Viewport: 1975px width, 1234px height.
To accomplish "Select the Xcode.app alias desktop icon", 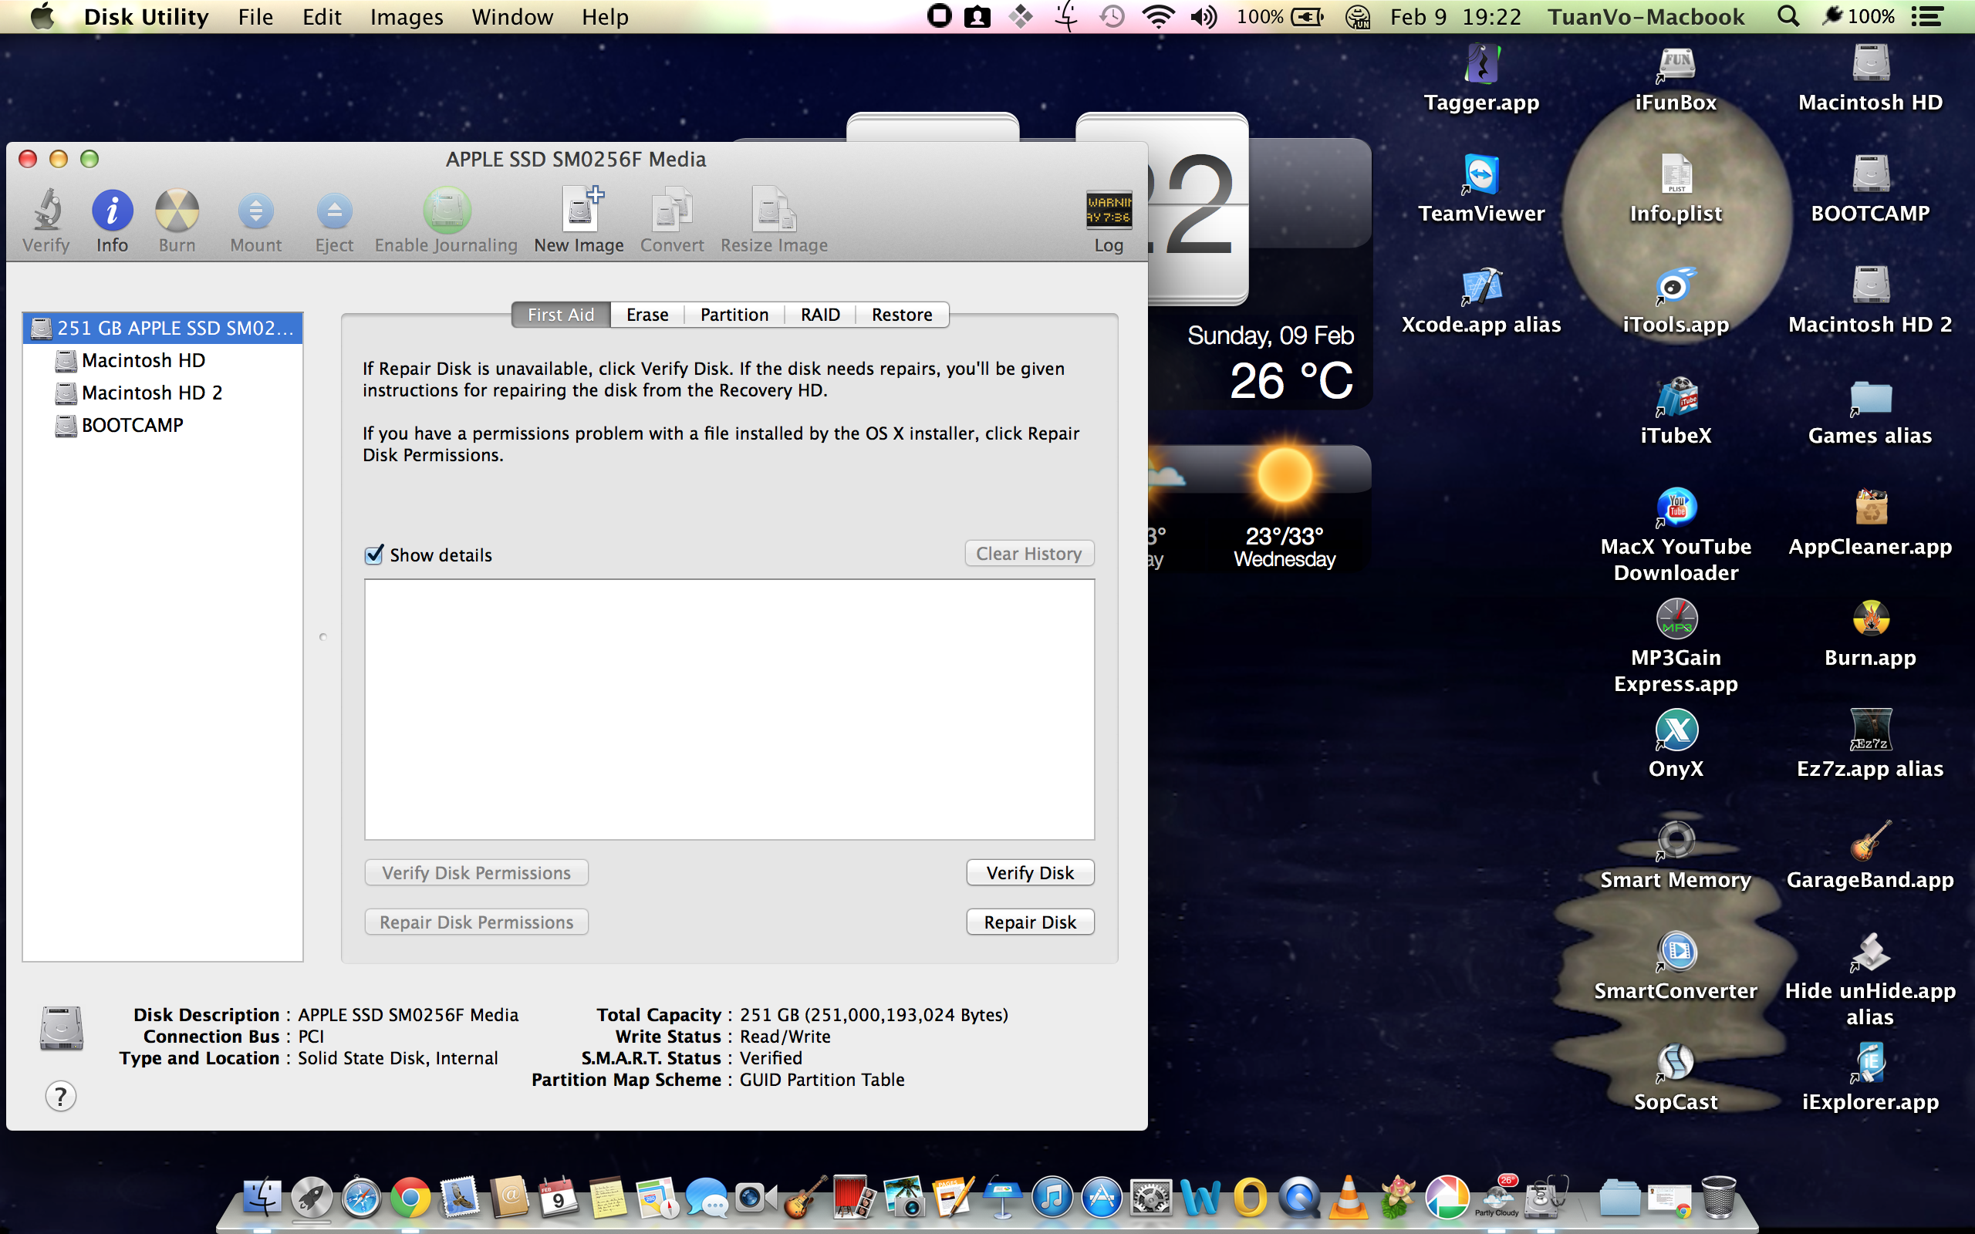I will pyautogui.click(x=1481, y=285).
